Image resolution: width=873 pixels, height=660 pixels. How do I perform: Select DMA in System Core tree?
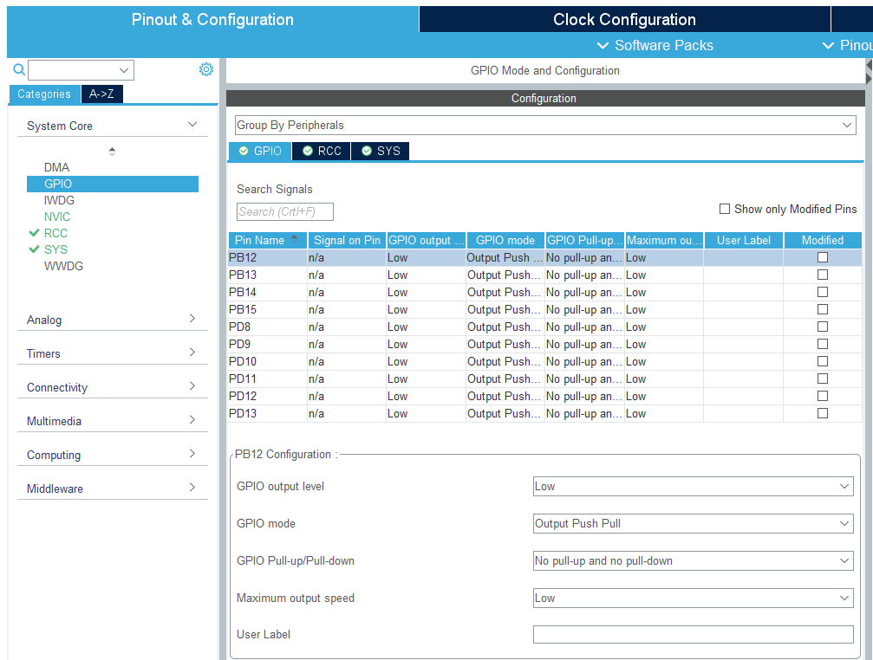pyautogui.click(x=57, y=167)
